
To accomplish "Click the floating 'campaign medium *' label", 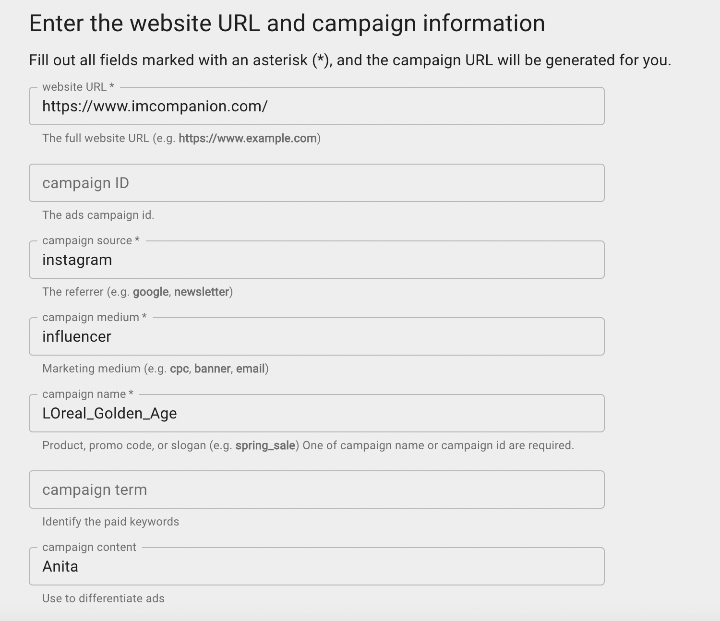I will tap(94, 317).
